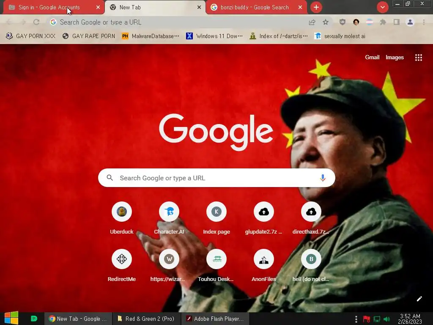433x325 pixels.
Task: Open the MalwareDatabase bookmark
Action: click(x=150, y=36)
